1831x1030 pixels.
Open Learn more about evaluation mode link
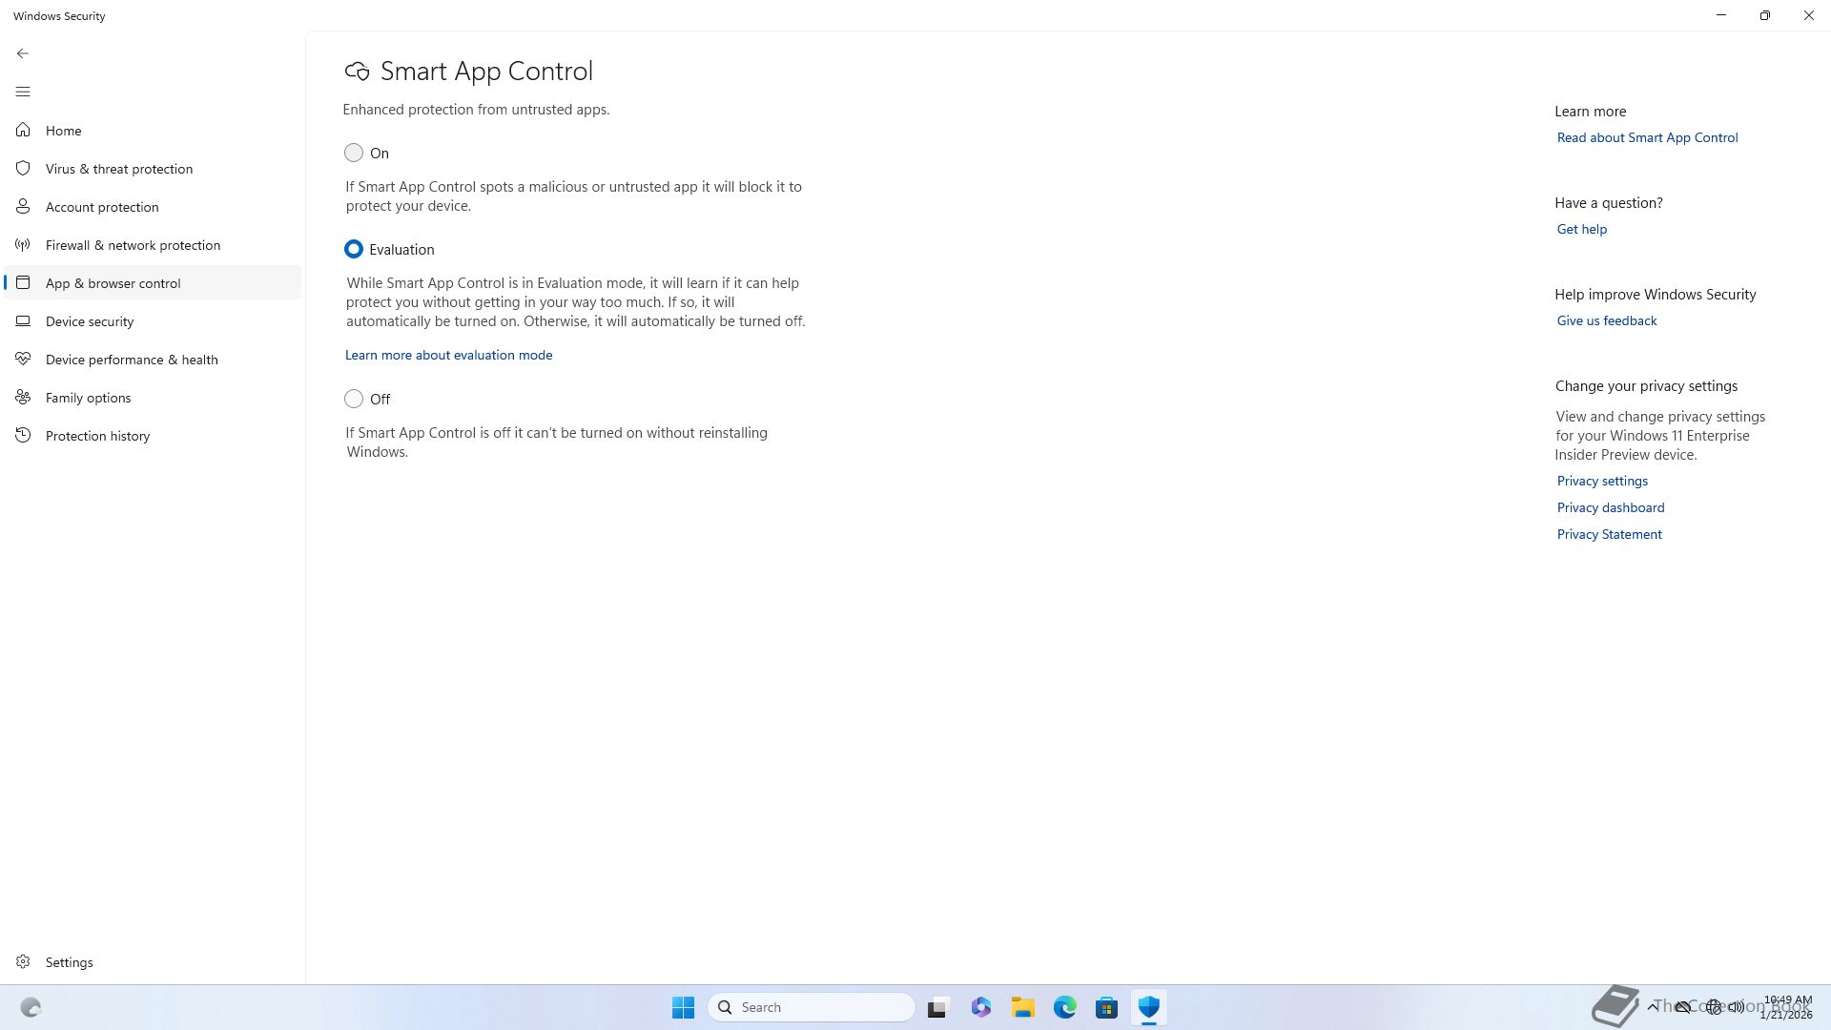point(448,355)
